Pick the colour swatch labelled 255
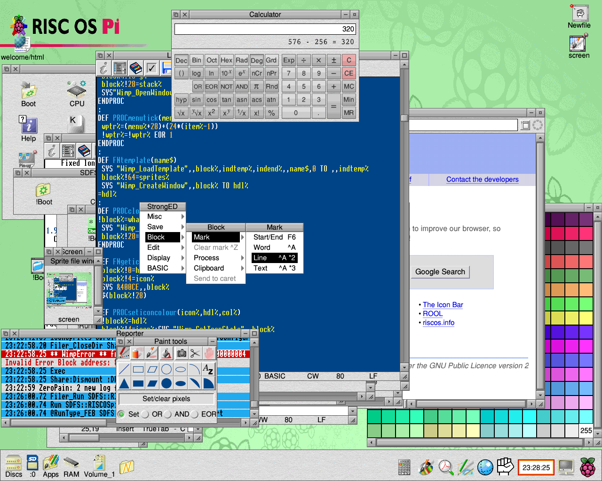The height and width of the screenshot is (481, 602). click(586, 430)
